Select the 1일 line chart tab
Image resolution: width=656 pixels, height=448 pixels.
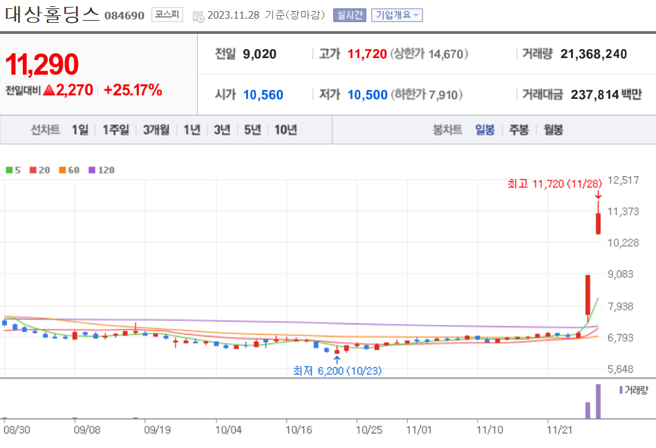point(80,130)
